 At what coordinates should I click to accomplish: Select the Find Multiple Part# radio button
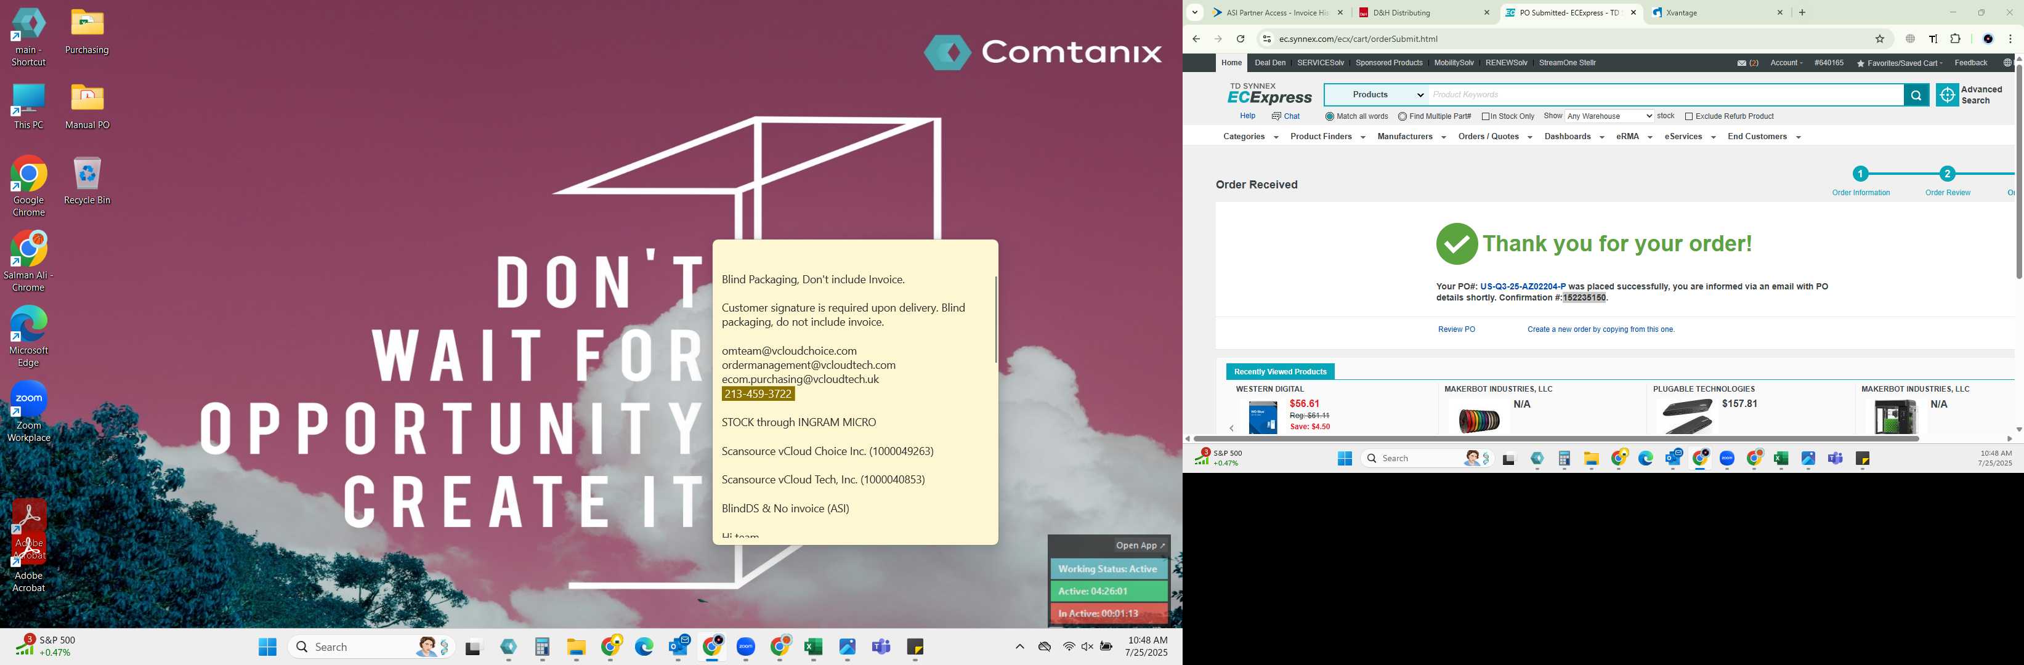(1403, 116)
